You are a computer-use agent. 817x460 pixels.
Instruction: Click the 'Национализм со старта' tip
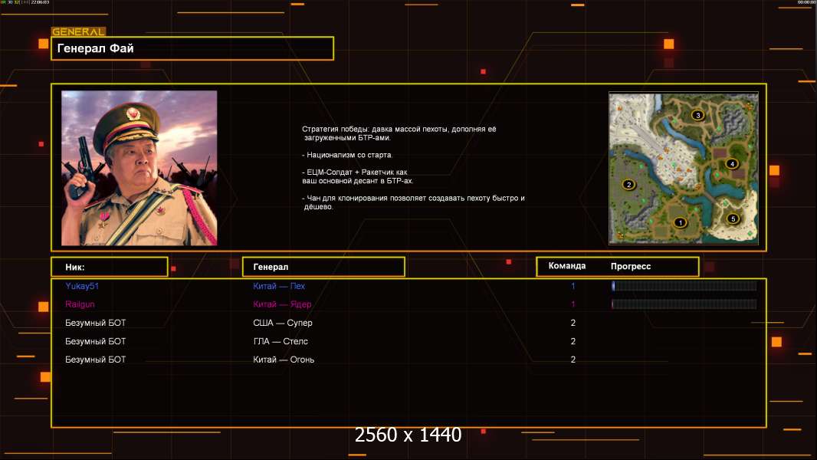[x=347, y=155]
